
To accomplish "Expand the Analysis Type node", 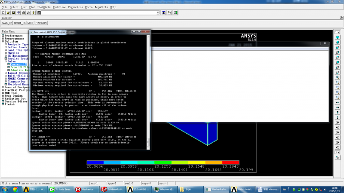I will tap(6, 44).
